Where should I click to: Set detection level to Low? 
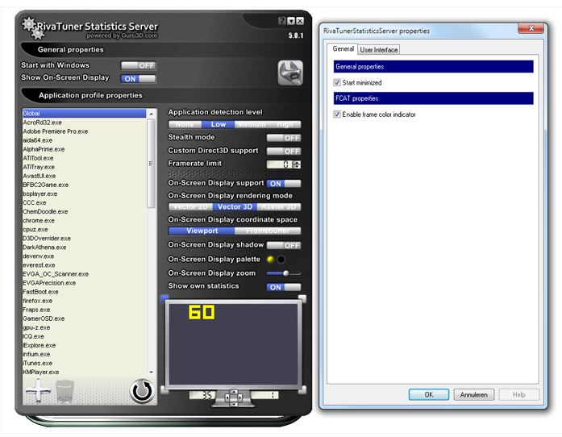click(219, 124)
